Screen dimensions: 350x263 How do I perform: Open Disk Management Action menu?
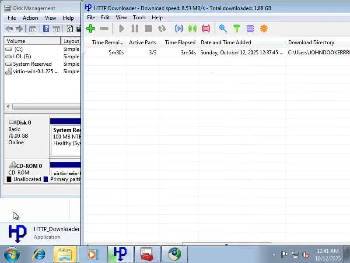[30, 18]
